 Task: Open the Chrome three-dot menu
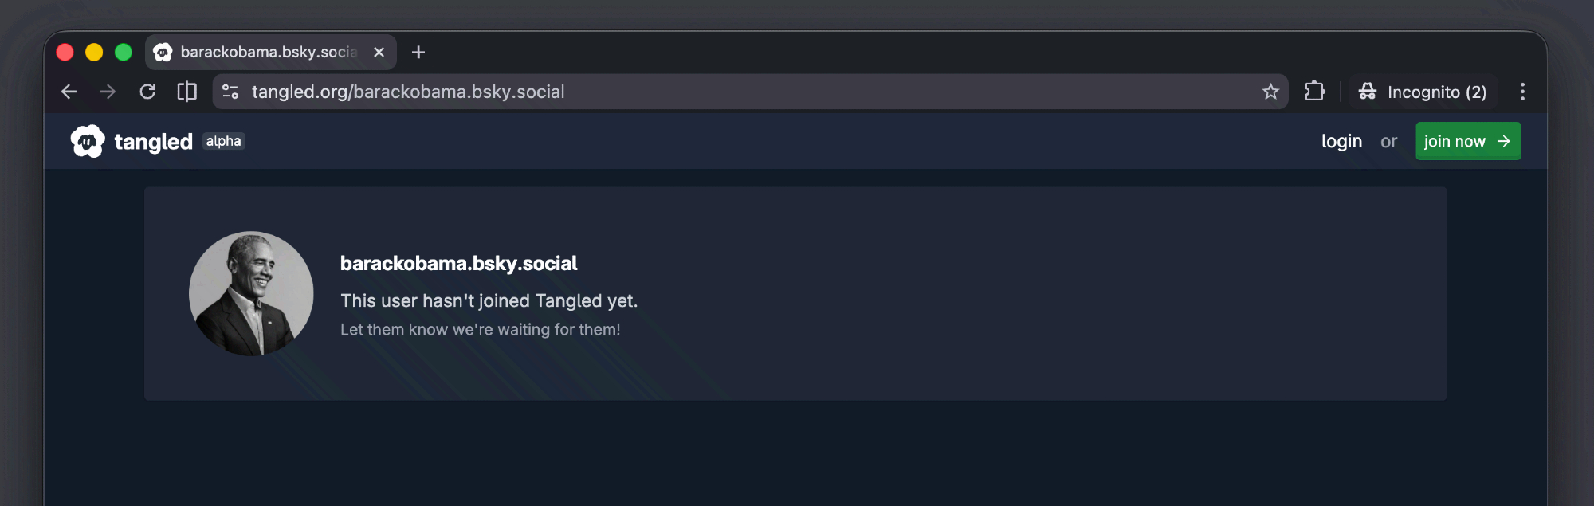tap(1522, 92)
